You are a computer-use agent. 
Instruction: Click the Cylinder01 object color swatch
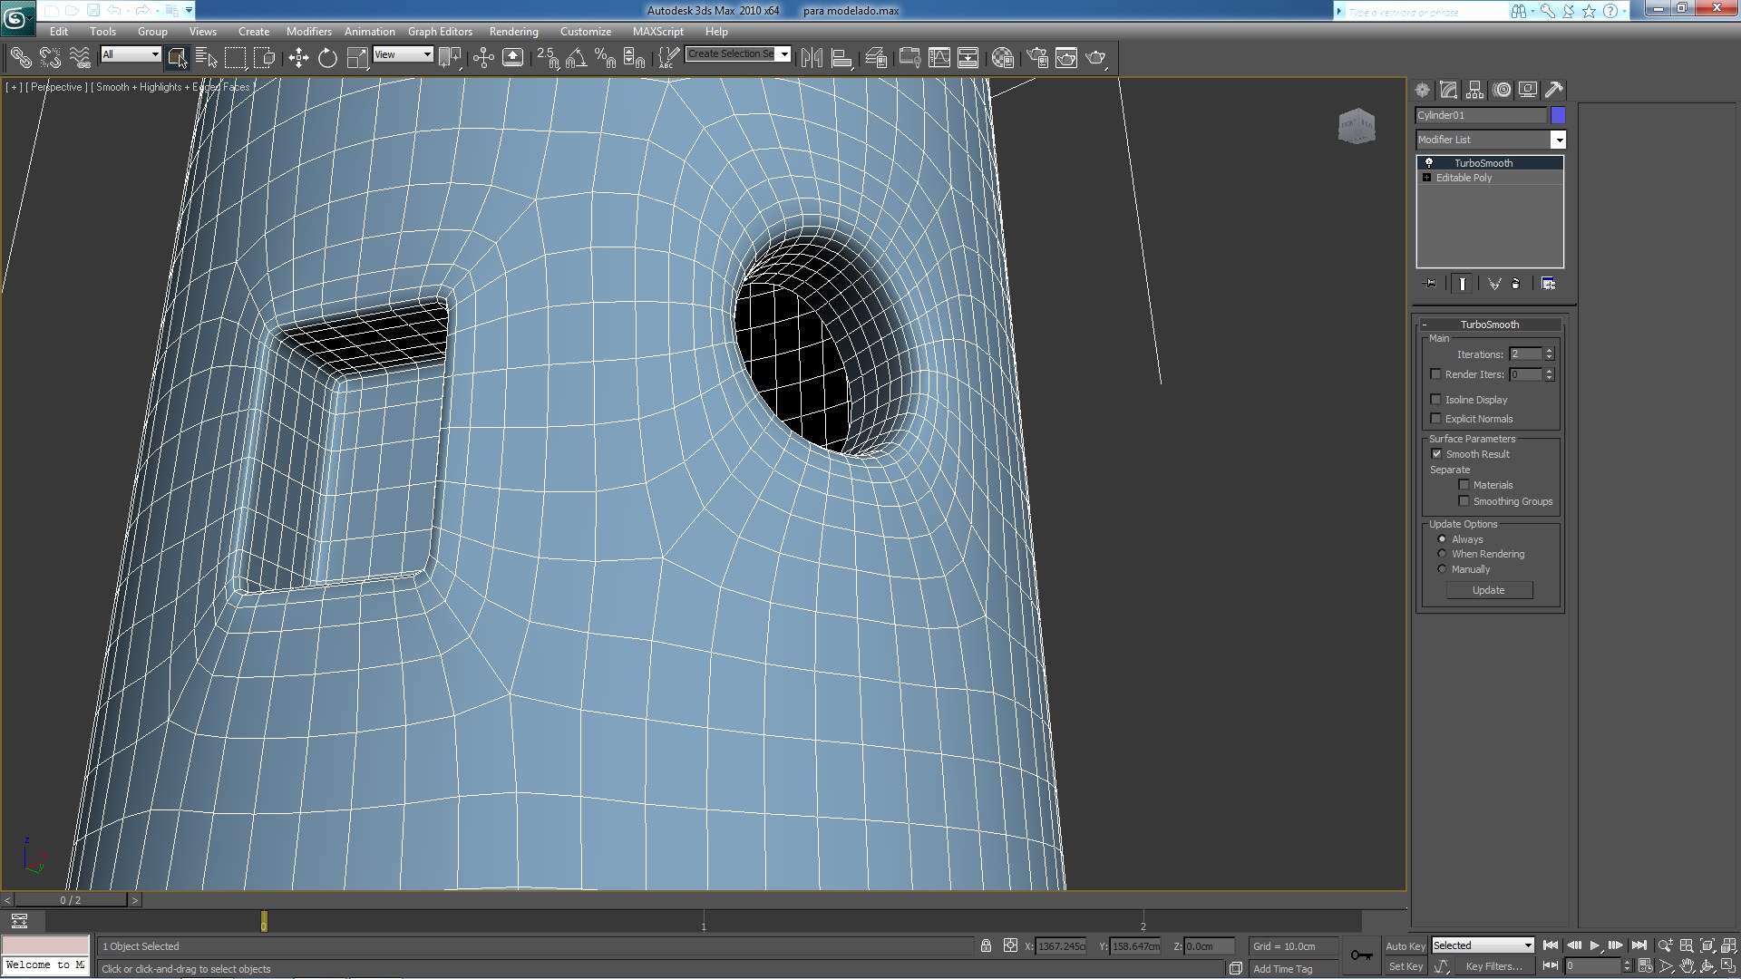1558,115
